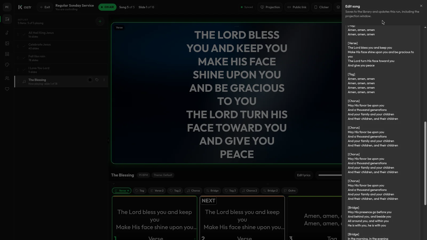Click the PC avatar icon
The width and height of the screenshot is (427, 240).
tap(7, 7)
